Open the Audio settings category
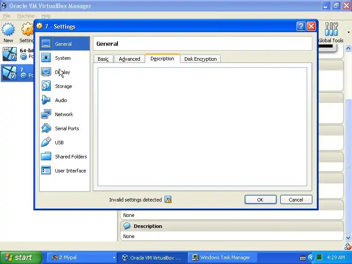 pos(65,100)
